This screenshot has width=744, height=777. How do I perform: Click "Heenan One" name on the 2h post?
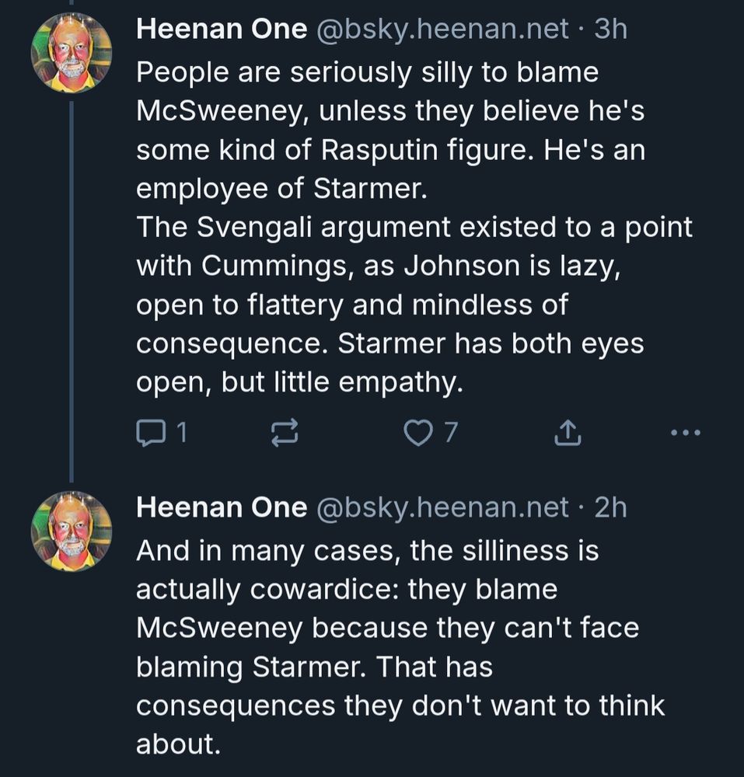222,508
